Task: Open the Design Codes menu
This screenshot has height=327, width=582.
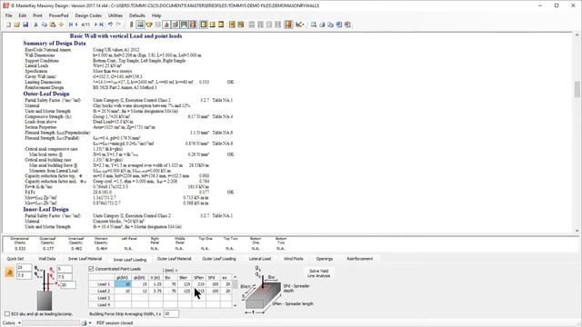Action: pos(88,15)
